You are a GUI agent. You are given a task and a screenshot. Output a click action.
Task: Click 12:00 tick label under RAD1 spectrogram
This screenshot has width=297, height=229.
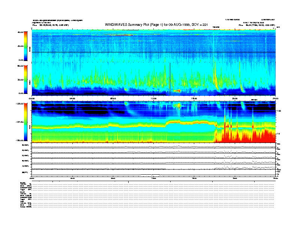[154, 98]
